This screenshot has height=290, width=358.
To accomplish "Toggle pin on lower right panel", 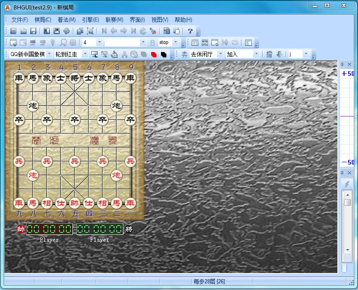I will coord(342,173).
